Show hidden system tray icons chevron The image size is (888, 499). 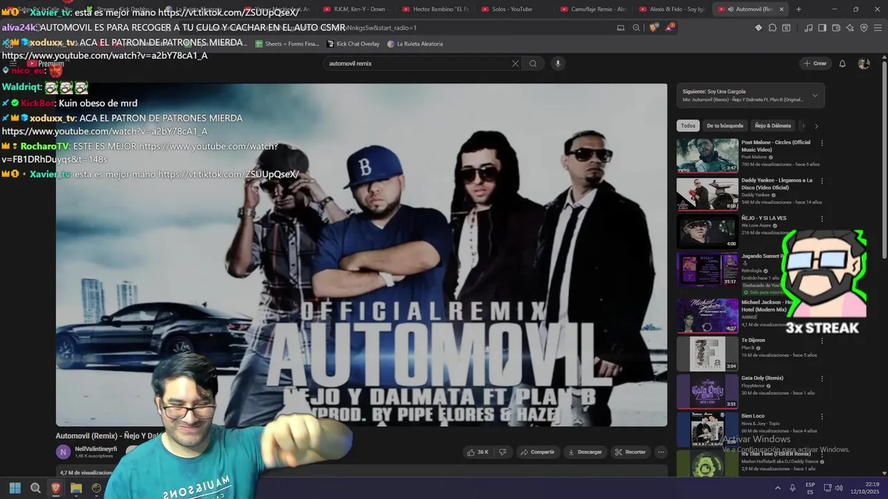777,488
